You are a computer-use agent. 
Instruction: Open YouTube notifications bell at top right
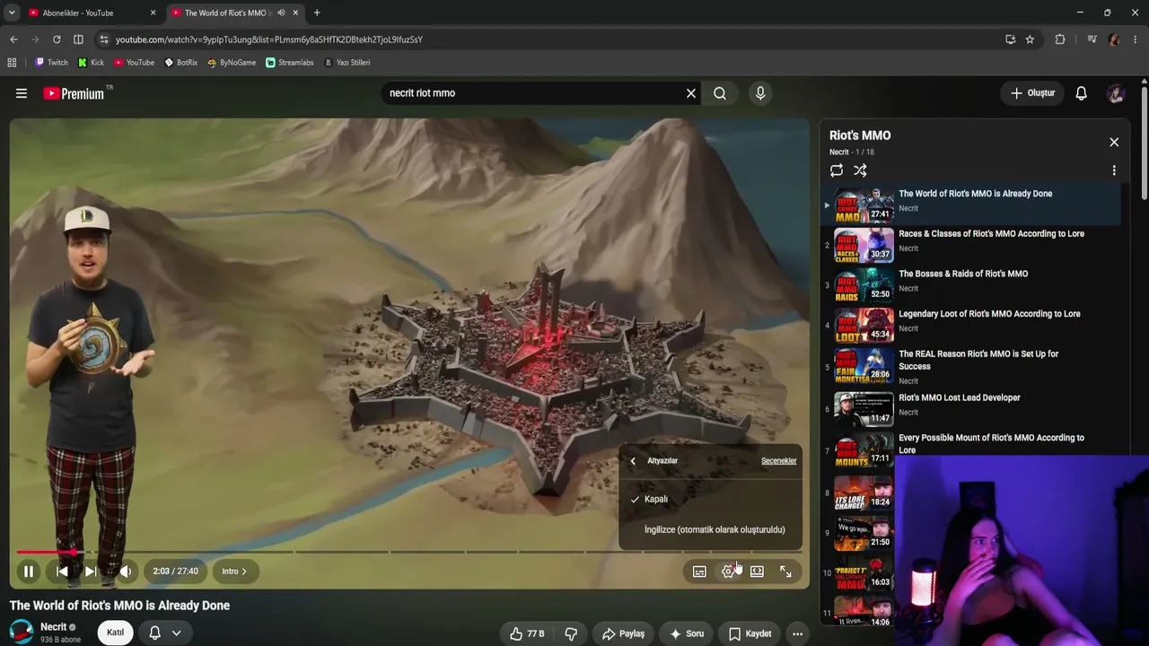[1082, 93]
